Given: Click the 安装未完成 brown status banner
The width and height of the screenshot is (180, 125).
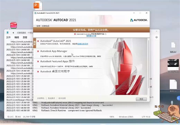Looking at the screenshot, I should pos(91,30).
